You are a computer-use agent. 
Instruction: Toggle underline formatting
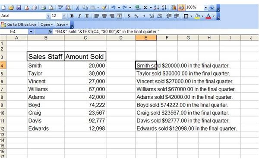pyautogui.click(x=87, y=16)
